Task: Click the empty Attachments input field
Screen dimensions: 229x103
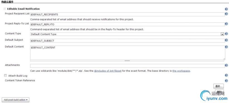Action: [127, 66]
